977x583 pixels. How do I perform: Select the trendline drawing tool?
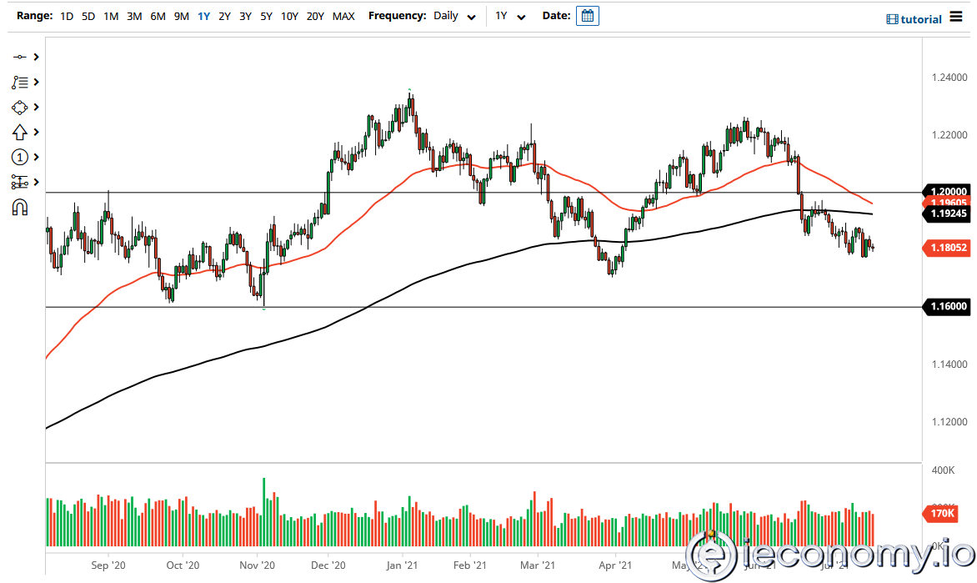18,57
